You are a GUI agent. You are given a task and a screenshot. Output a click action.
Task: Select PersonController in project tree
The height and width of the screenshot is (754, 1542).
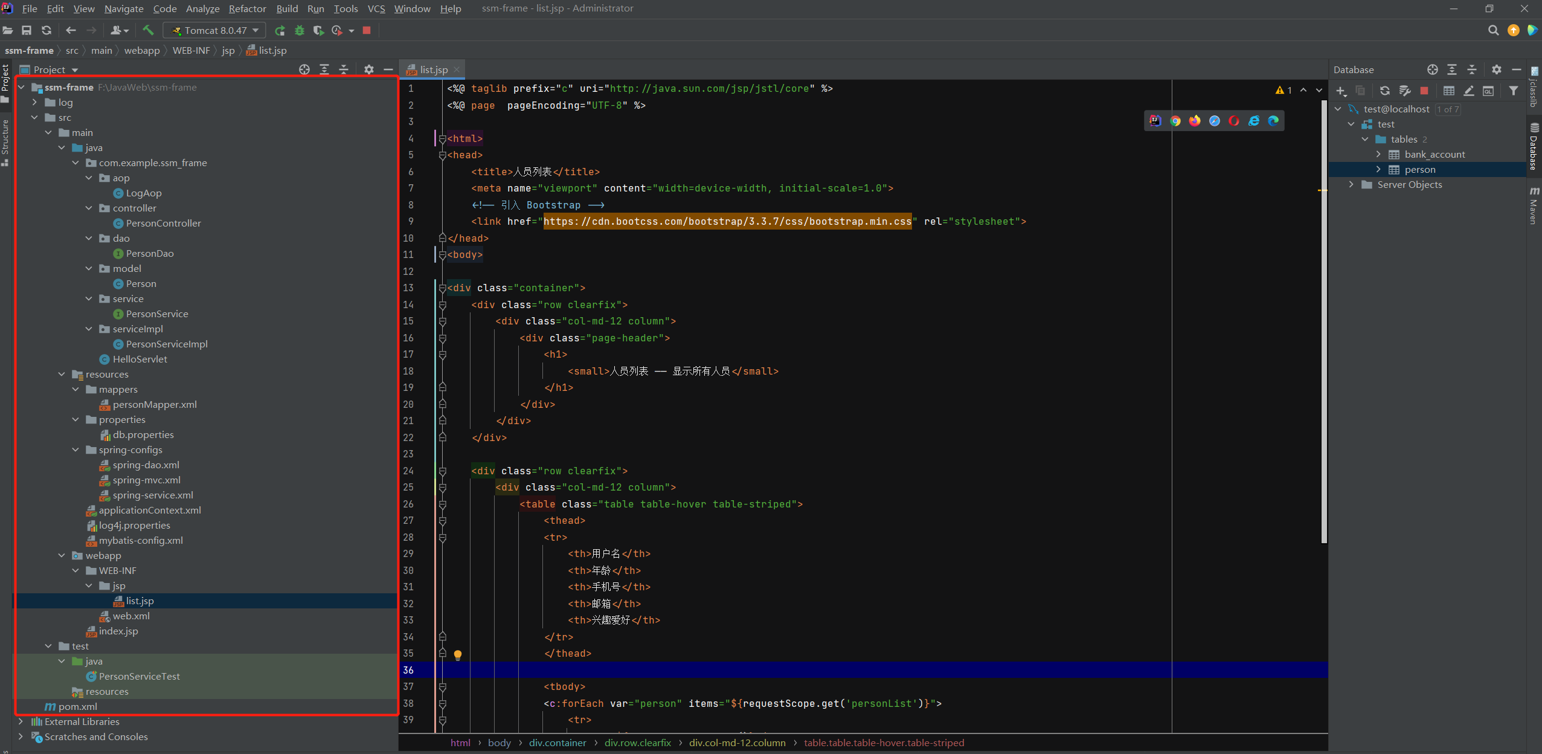click(163, 223)
